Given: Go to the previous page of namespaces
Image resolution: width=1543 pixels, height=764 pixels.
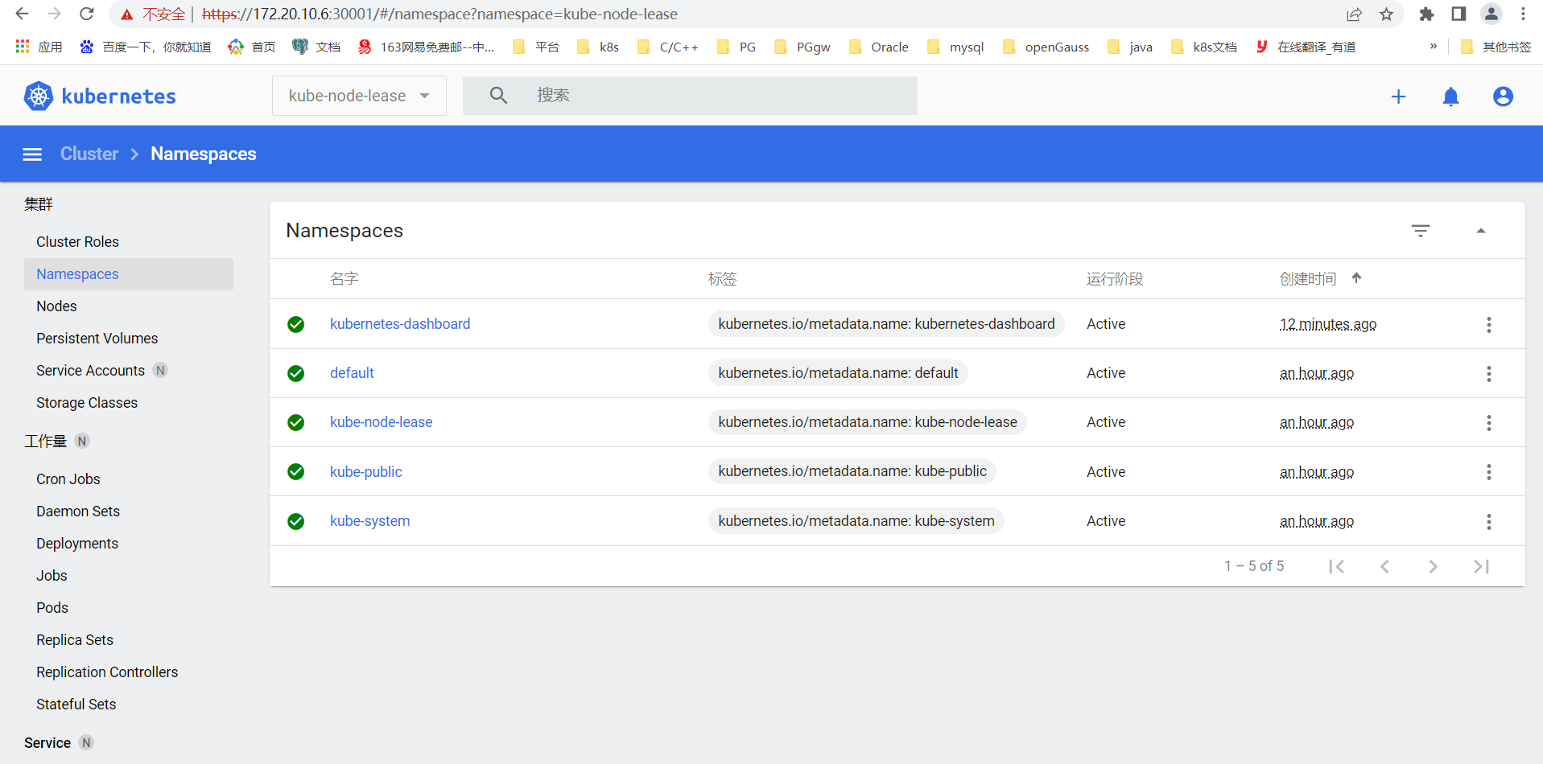Looking at the screenshot, I should [x=1384, y=566].
